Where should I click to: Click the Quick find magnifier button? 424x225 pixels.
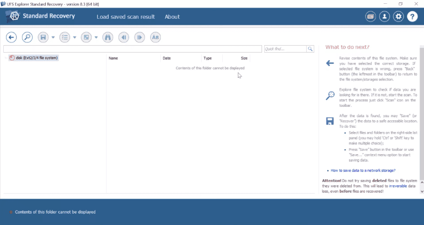click(x=310, y=49)
